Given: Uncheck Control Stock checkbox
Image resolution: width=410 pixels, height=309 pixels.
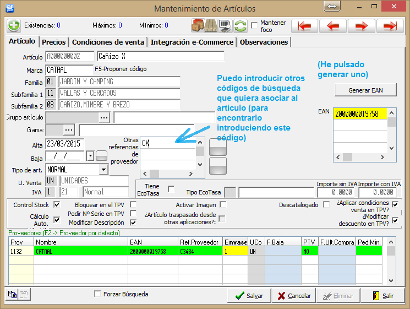Looking at the screenshot, I should [x=57, y=204].
